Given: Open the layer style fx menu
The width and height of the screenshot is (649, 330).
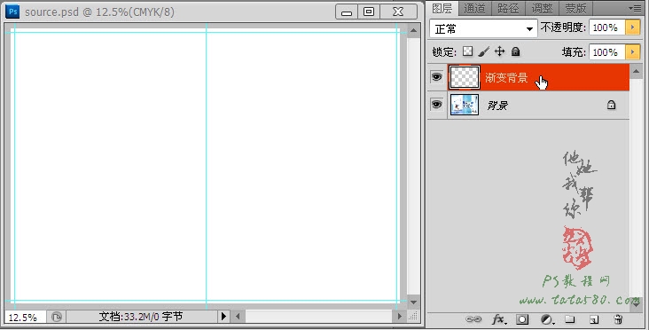Looking at the screenshot, I should 499,319.
